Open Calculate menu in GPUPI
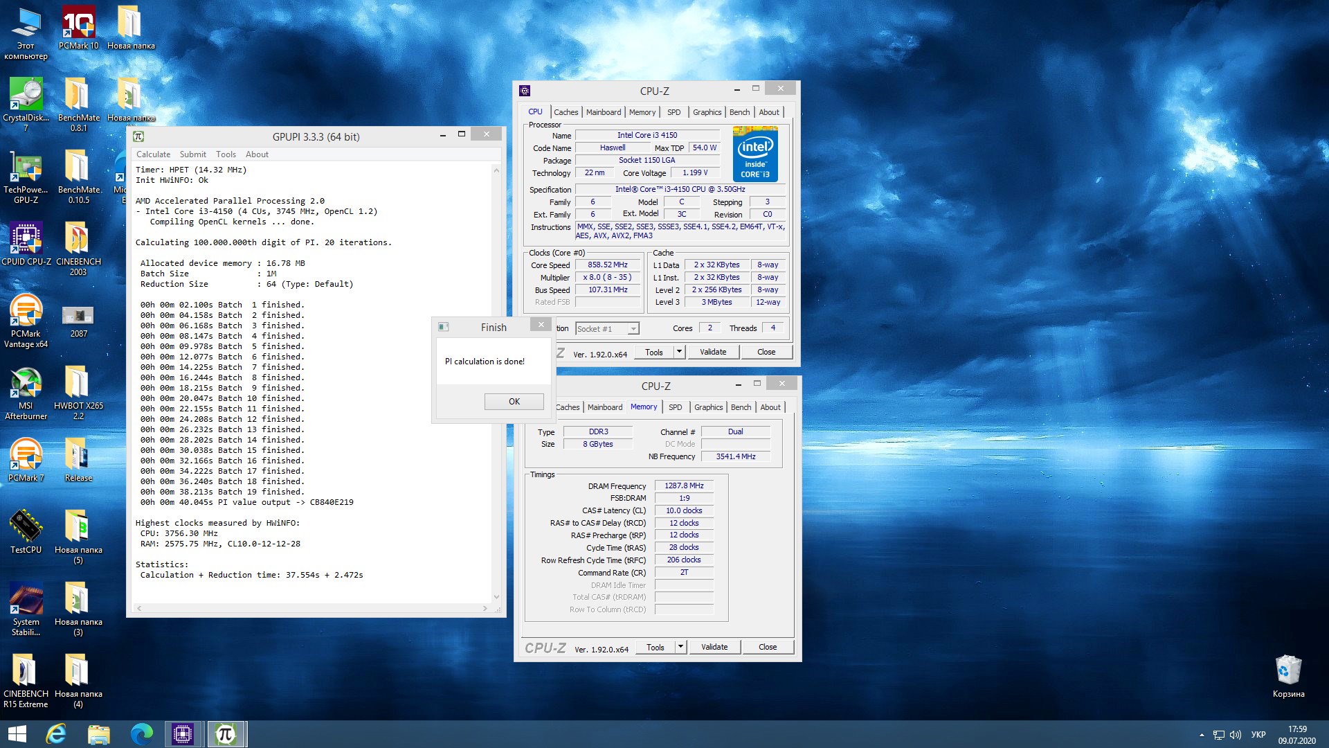1329x748 pixels. tap(153, 154)
